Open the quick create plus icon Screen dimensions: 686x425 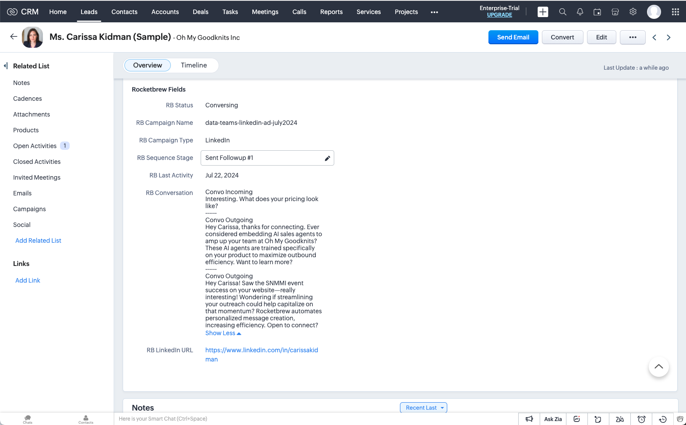543,12
